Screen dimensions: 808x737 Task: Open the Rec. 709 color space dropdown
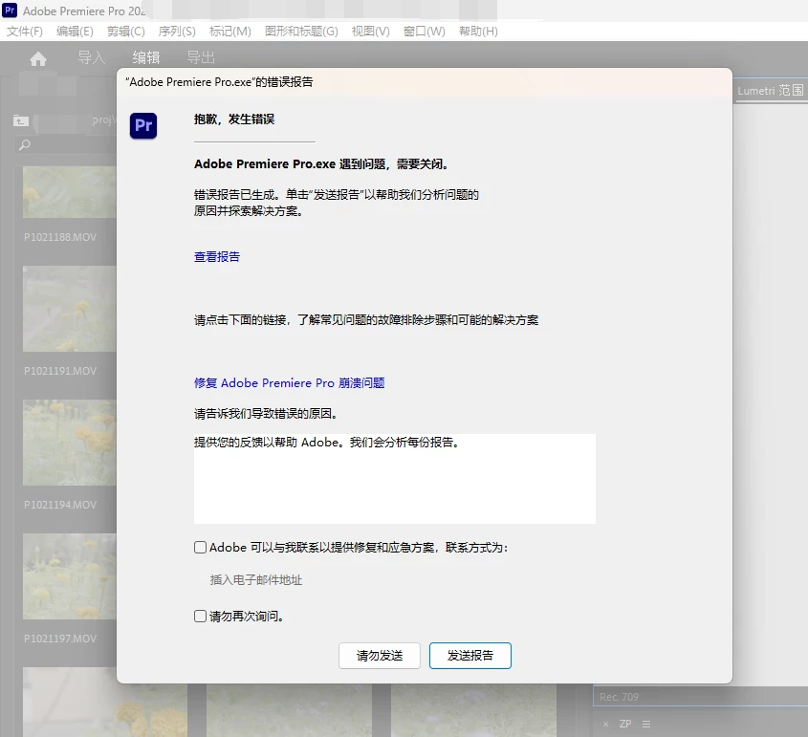coord(700,696)
